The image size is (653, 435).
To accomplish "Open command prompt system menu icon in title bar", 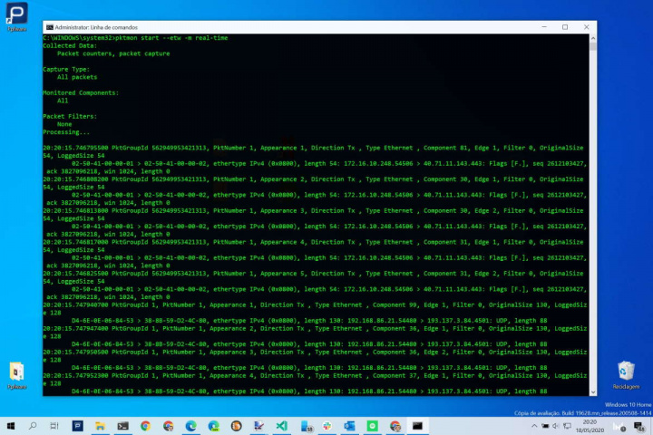I will tap(47, 27).
